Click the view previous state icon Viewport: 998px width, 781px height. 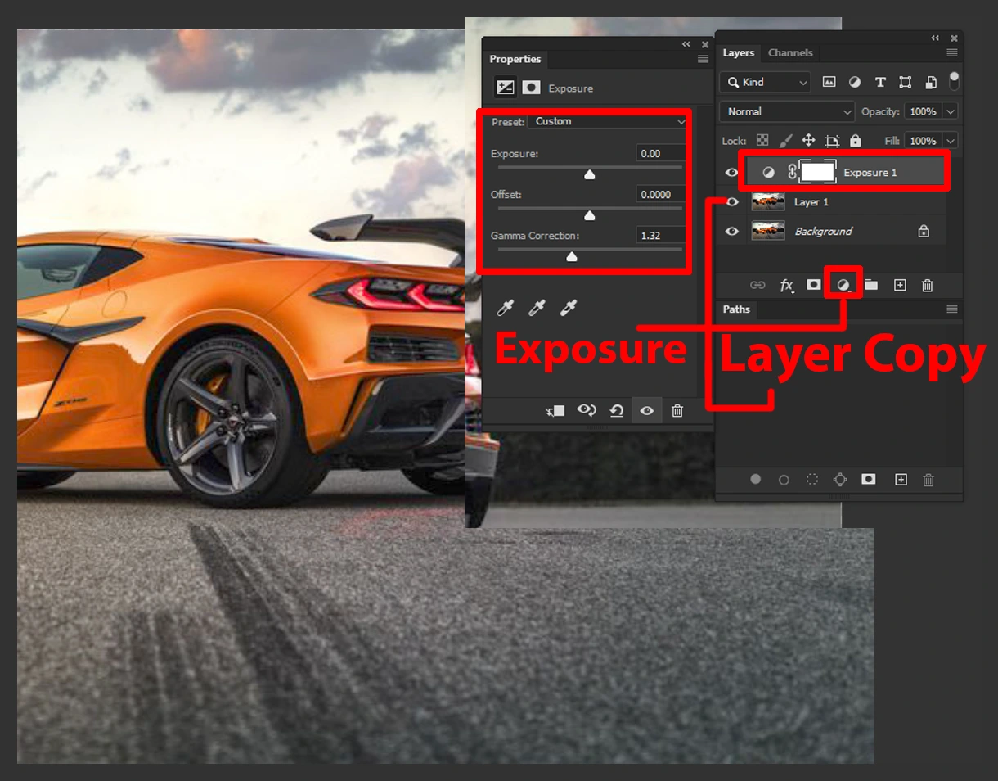coord(587,410)
